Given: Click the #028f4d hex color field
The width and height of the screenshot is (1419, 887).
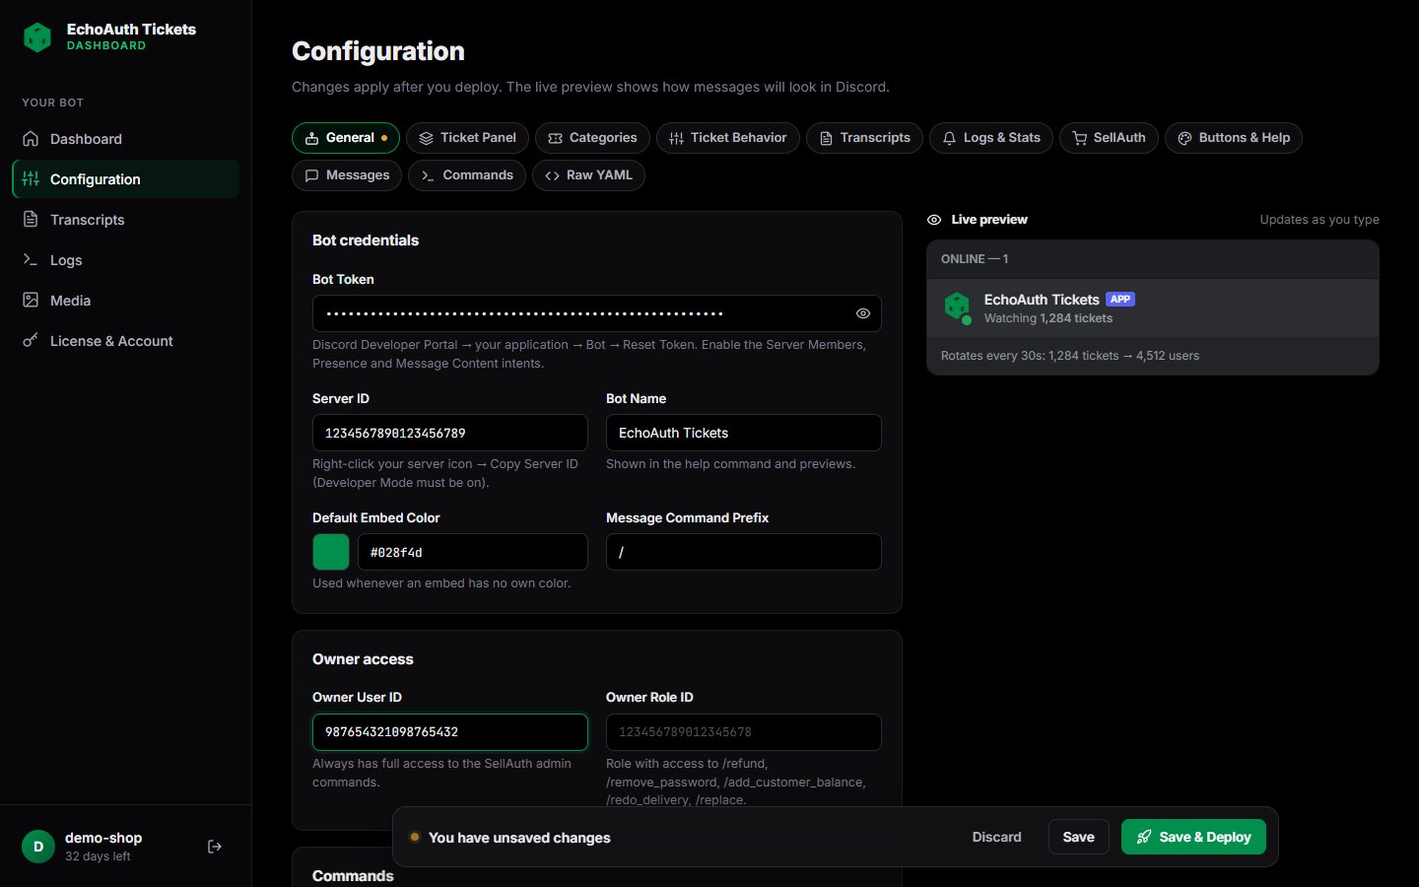Looking at the screenshot, I should [473, 552].
